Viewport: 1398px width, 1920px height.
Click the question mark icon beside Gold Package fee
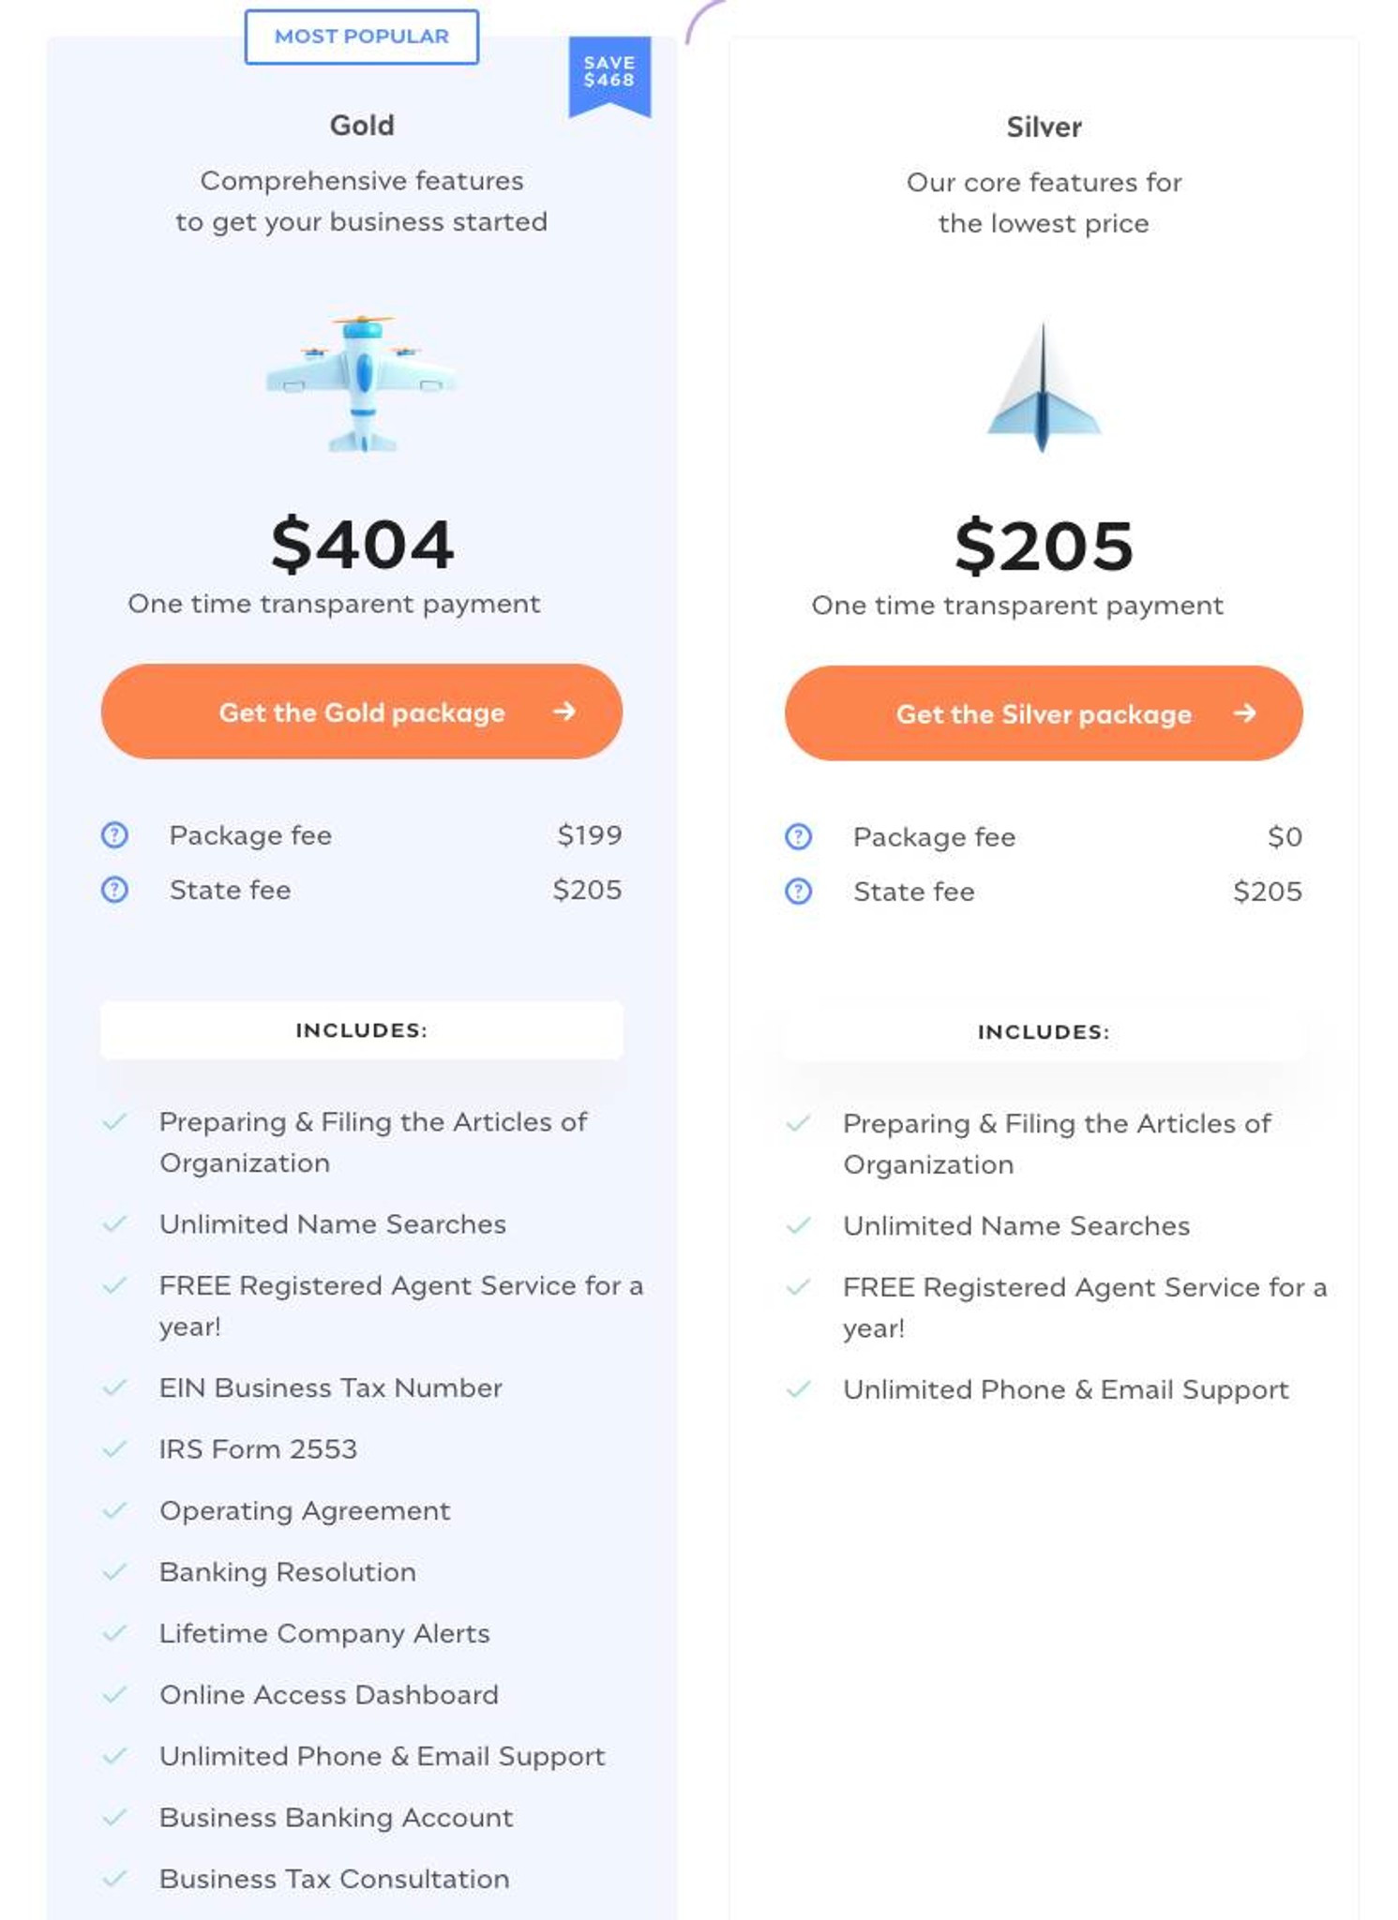113,835
